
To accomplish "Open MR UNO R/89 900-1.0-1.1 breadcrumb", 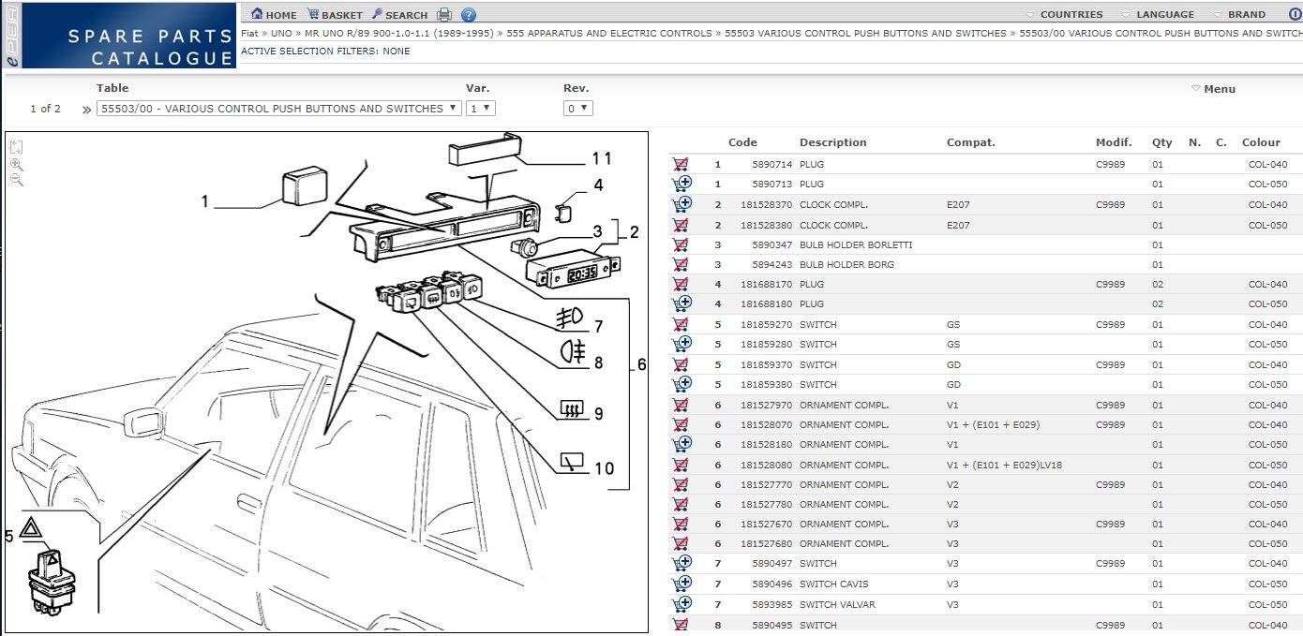I will 399,33.
